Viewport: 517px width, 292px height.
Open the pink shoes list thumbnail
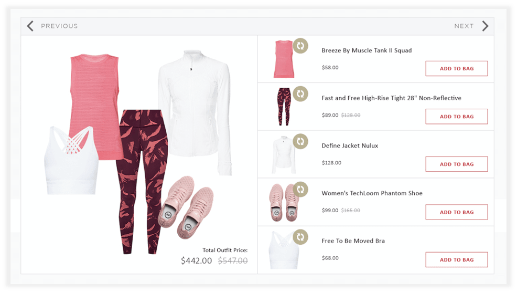pos(283,203)
